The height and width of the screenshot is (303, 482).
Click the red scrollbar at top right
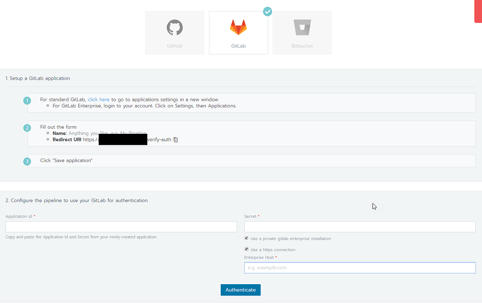478,11
